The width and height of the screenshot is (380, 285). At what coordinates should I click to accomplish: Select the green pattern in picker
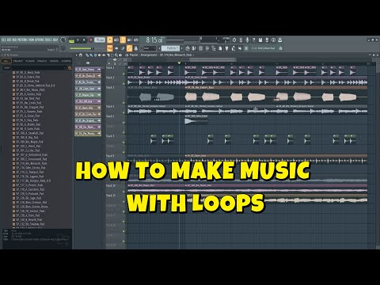click(x=88, y=95)
